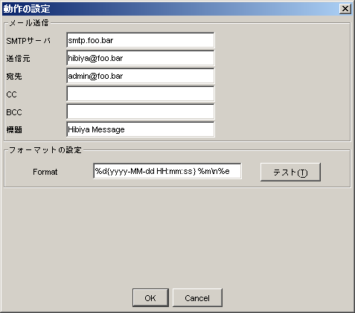Viewport: 355px width, 313px height.
Task: Click the BCC label text
Action: pos(14,112)
